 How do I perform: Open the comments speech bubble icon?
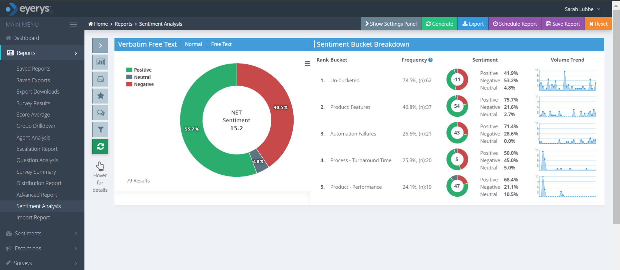point(100,113)
